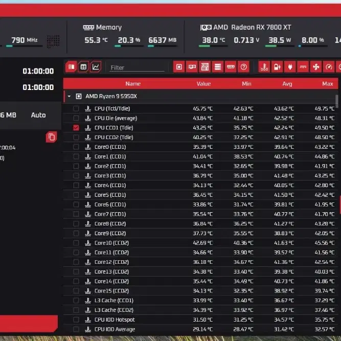Toggle the temperature sensor type filter
The height and width of the screenshot is (341, 341).
click(264, 67)
